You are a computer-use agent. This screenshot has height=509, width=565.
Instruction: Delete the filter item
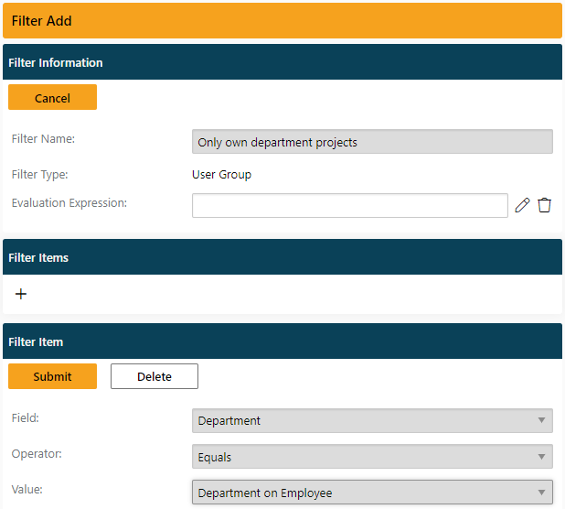tap(155, 376)
